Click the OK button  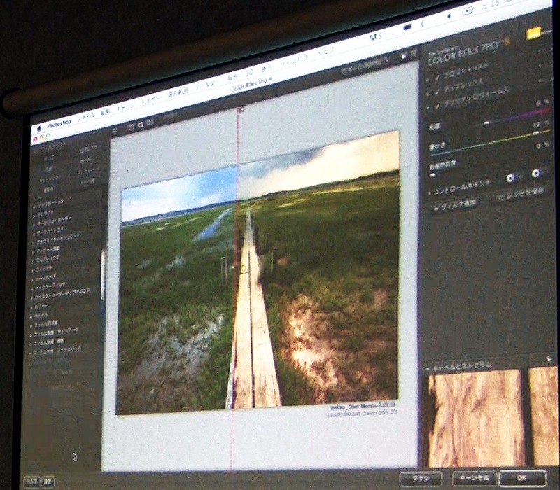[522, 477]
